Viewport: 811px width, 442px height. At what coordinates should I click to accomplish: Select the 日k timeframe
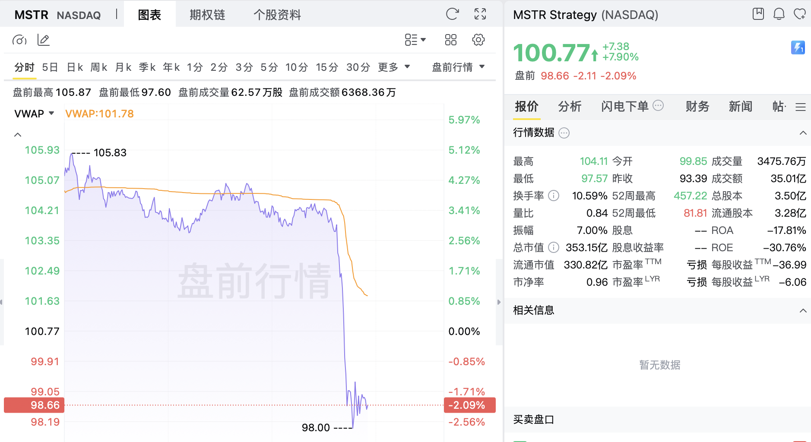75,67
